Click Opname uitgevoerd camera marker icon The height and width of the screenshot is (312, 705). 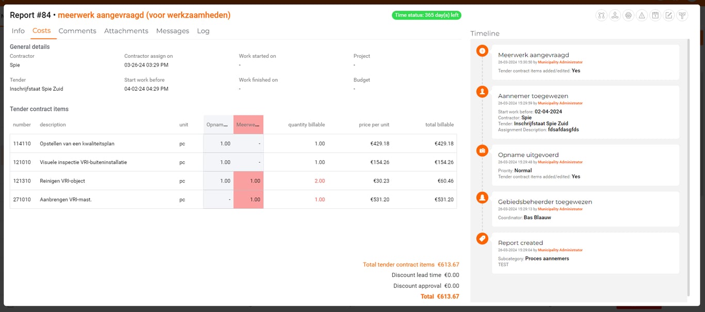[482, 151]
